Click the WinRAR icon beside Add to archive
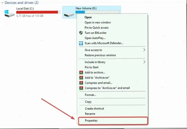This screenshot has height=129, width=187. point(81,72)
